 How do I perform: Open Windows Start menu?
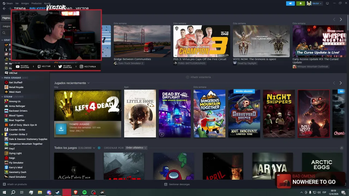pos(4,192)
